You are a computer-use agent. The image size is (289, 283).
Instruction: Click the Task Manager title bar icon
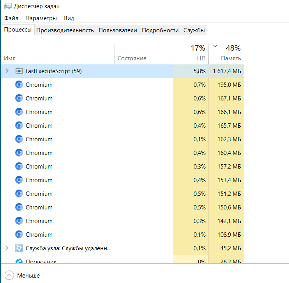[x=7, y=7]
